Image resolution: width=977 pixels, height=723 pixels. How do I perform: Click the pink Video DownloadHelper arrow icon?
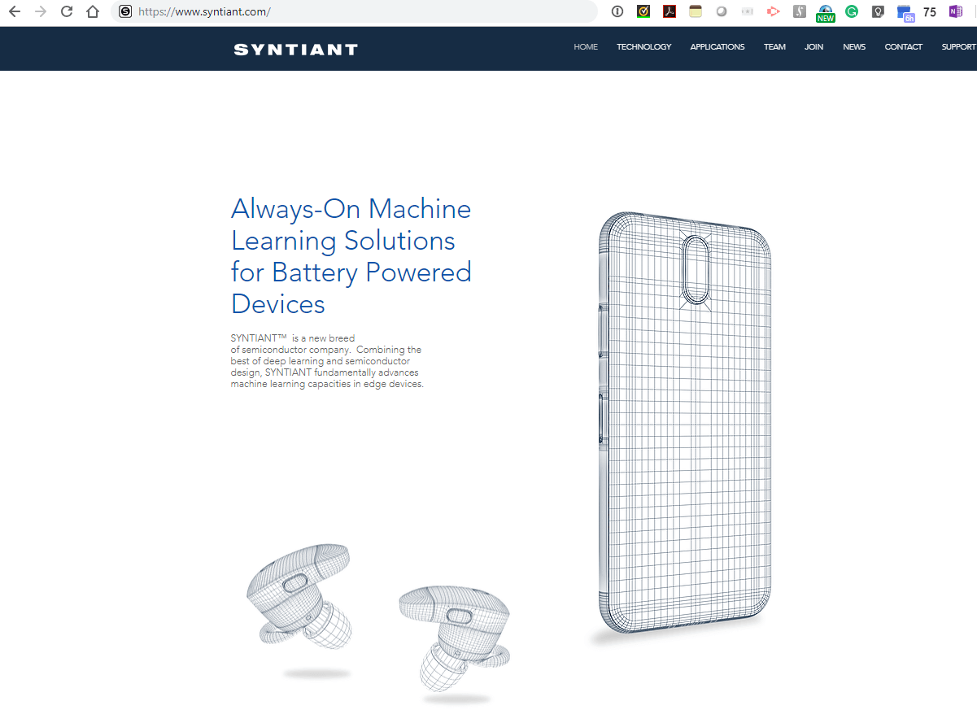point(773,11)
